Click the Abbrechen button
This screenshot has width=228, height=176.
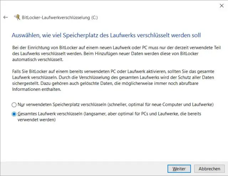209,169
